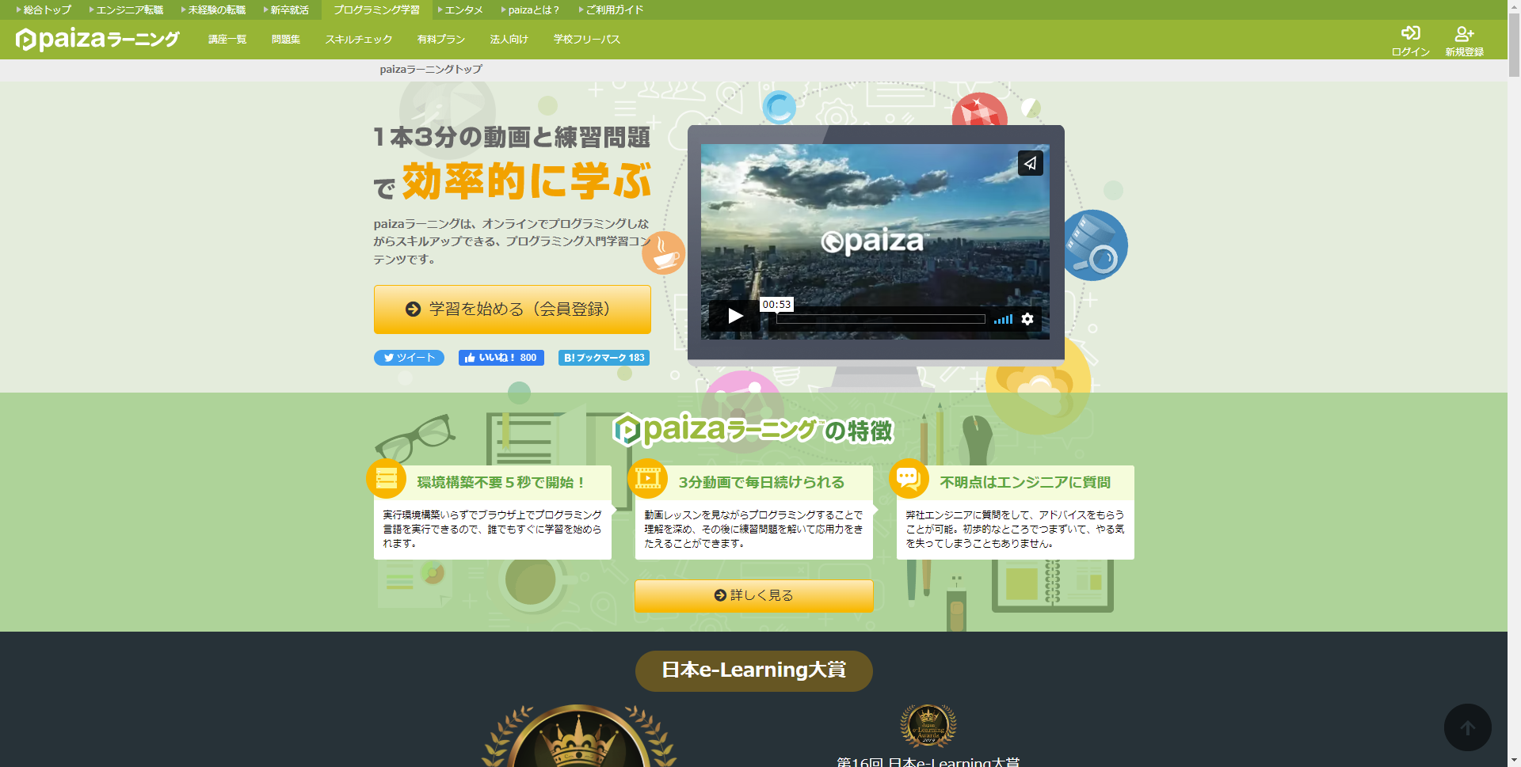Open the スキルチェック menu item

tap(358, 38)
